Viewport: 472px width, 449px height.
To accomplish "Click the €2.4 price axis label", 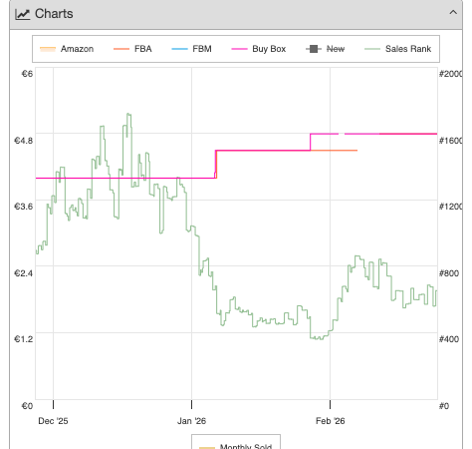I will tap(23, 273).
